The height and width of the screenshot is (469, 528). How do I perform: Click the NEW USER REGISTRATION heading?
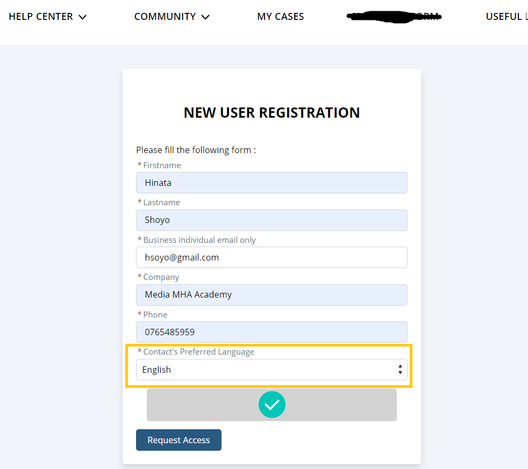tap(272, 113)
